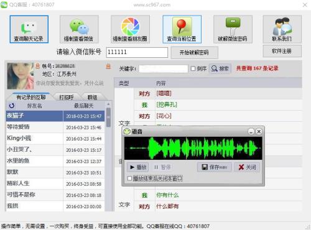Click the 联系我们 contact icon
311x230 pixels.
[x=282, y=29]
